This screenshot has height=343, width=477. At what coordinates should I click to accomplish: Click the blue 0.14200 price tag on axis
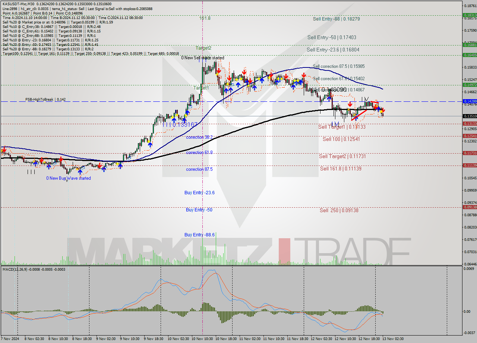[x=470, y=101]
